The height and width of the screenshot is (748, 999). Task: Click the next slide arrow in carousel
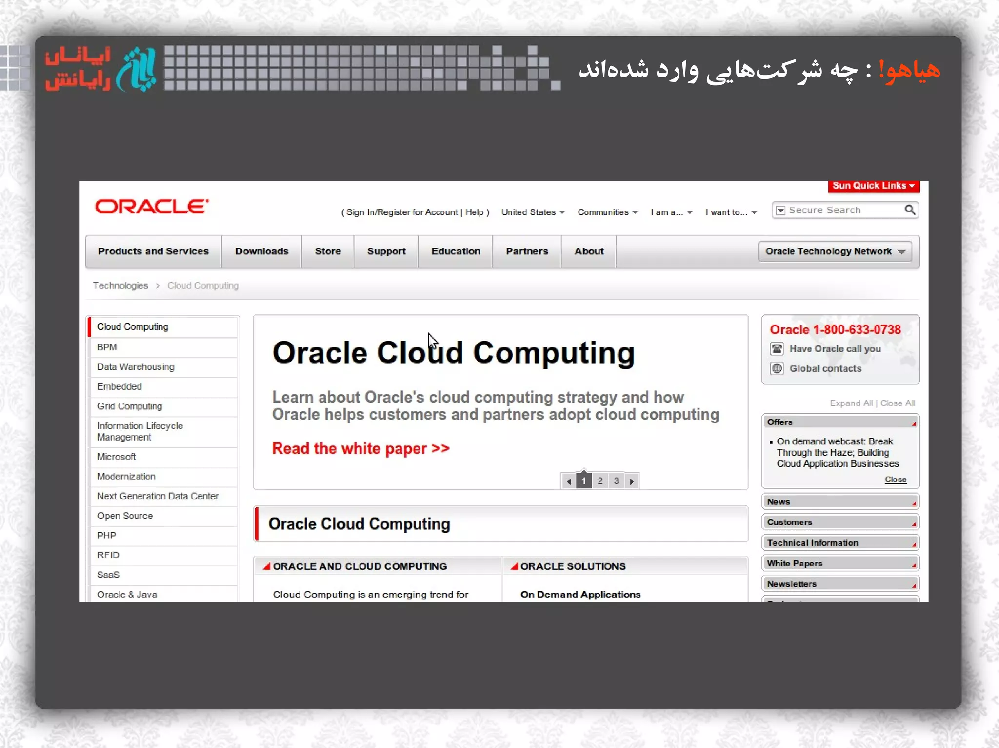click(632, 481)
